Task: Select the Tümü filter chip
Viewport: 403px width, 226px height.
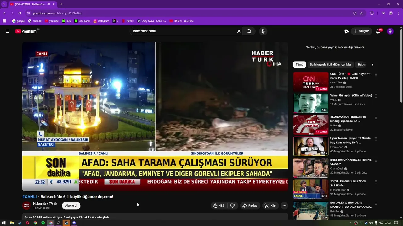Action: [299, 65]
